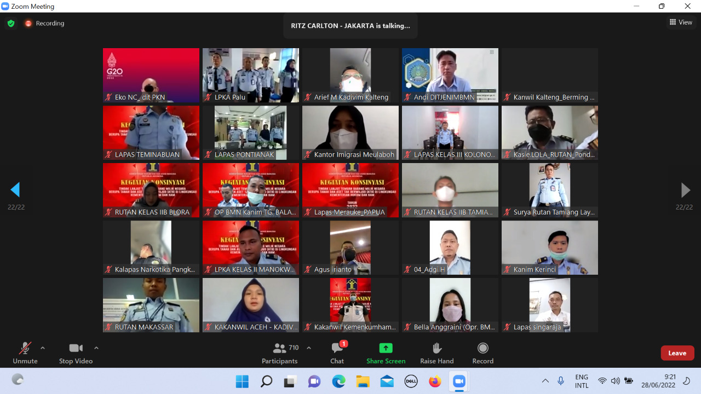Open Firefox from the taskbar
Viewport: 701px width, 394px height.
pyautogui.click(x=435, y=381)
